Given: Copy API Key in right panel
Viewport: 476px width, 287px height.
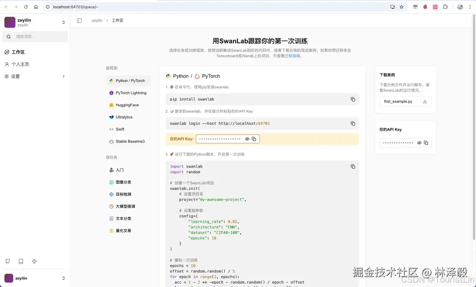Looking at the screenshot, I should click(426, 143).
